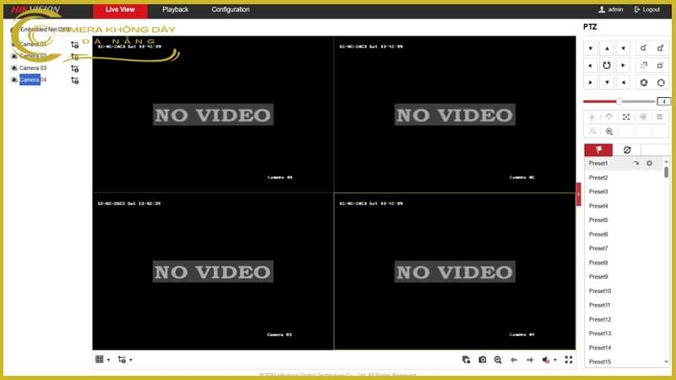Enable 3D positioning magnifier icon
The height and width of the screenshot is (380, 676).
[x=608, y=132]
